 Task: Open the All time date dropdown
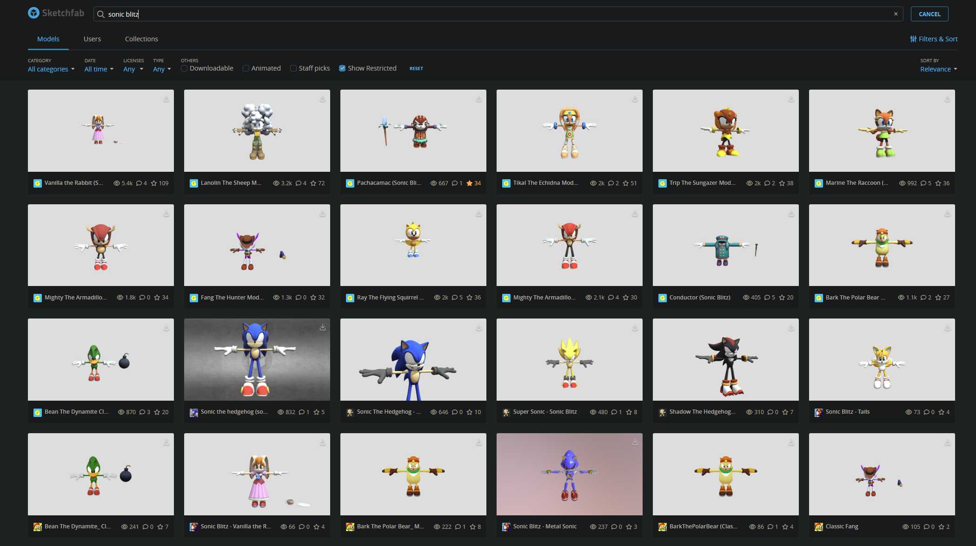click(x=99, y=69)
